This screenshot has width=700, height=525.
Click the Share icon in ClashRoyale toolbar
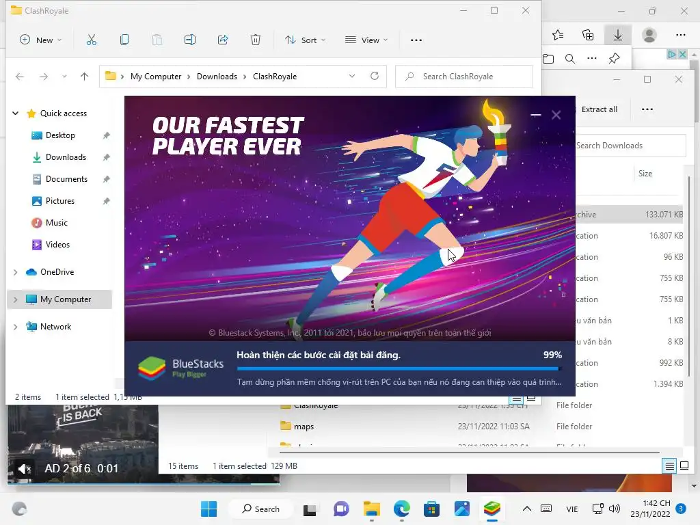point(223,40)
